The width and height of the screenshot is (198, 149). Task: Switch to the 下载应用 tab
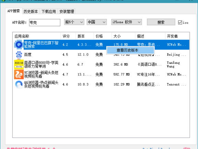49,11
